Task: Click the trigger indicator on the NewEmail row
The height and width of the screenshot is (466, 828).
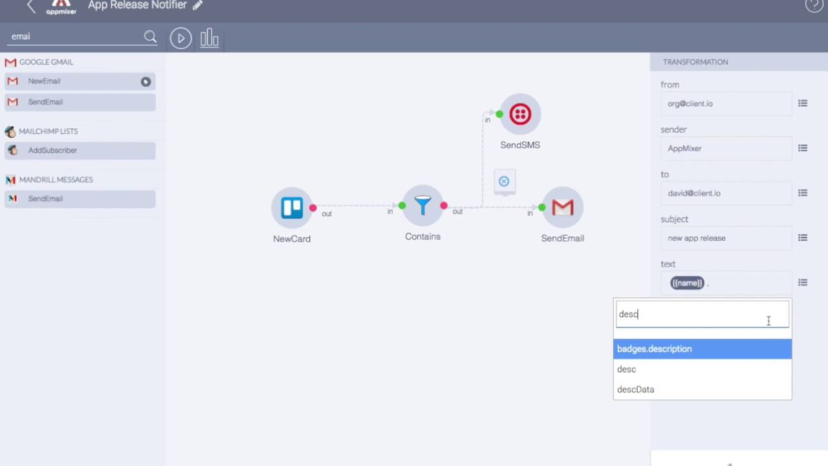Action: pos(146,82)
